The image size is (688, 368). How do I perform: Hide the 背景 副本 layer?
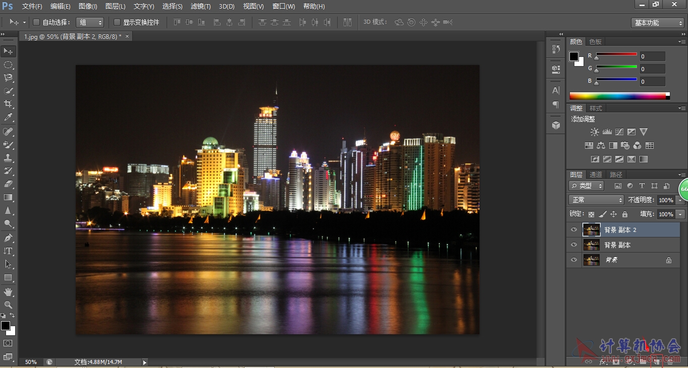[573, 245]
